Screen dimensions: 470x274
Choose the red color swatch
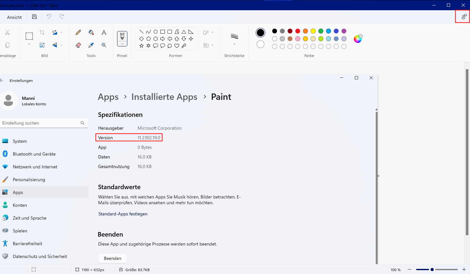pos(298,31)
